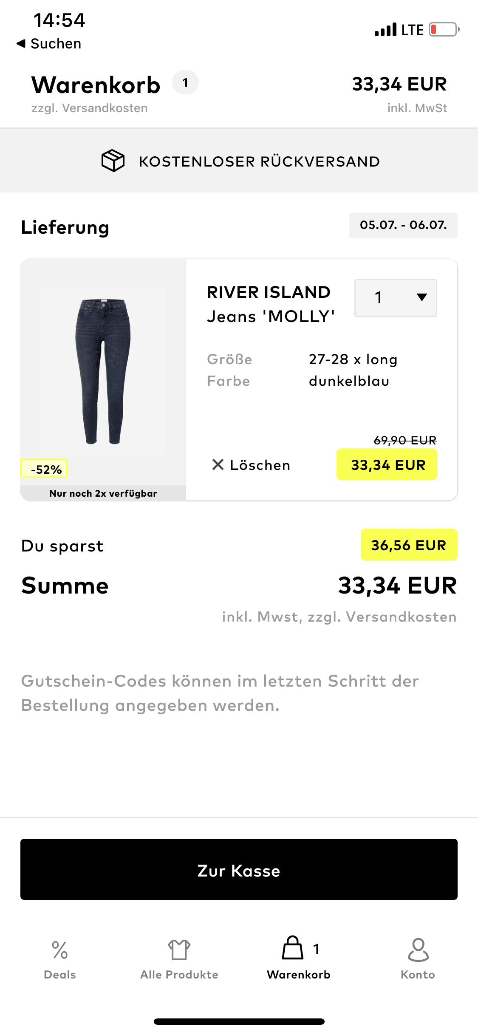478x1035 pixels.
Task: Tap the RIVER ISLAND Jeans 'MOLLY' title
Action: tap(271, 304)
